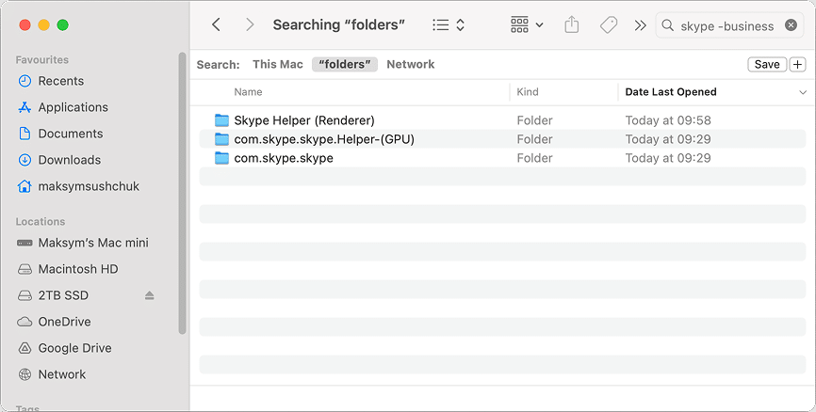Viewport: 816px width, 412px height.
Task: Click the Share toolbar icon
Action: pyautogui.click(x=571, y=24)
